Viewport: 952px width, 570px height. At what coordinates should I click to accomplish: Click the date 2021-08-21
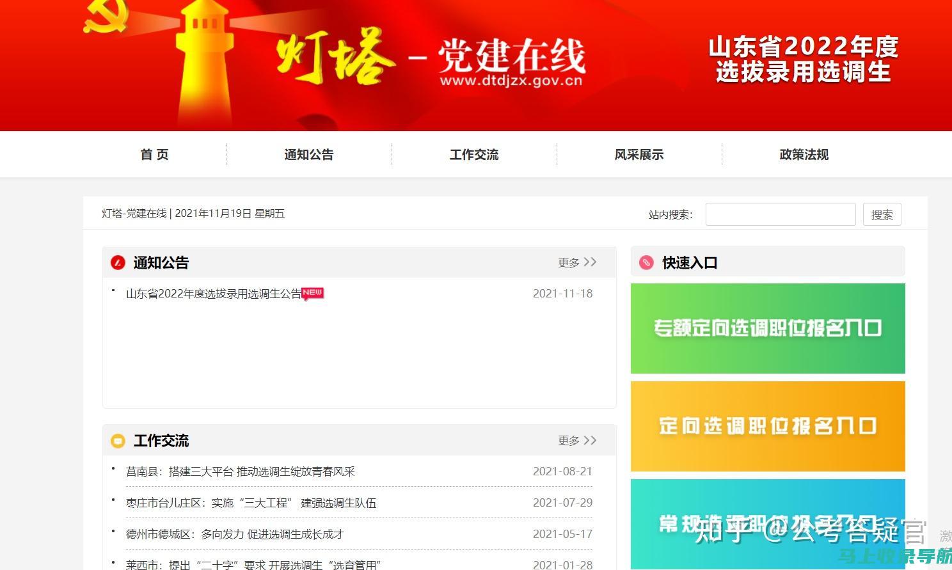(x=563, y=471)
